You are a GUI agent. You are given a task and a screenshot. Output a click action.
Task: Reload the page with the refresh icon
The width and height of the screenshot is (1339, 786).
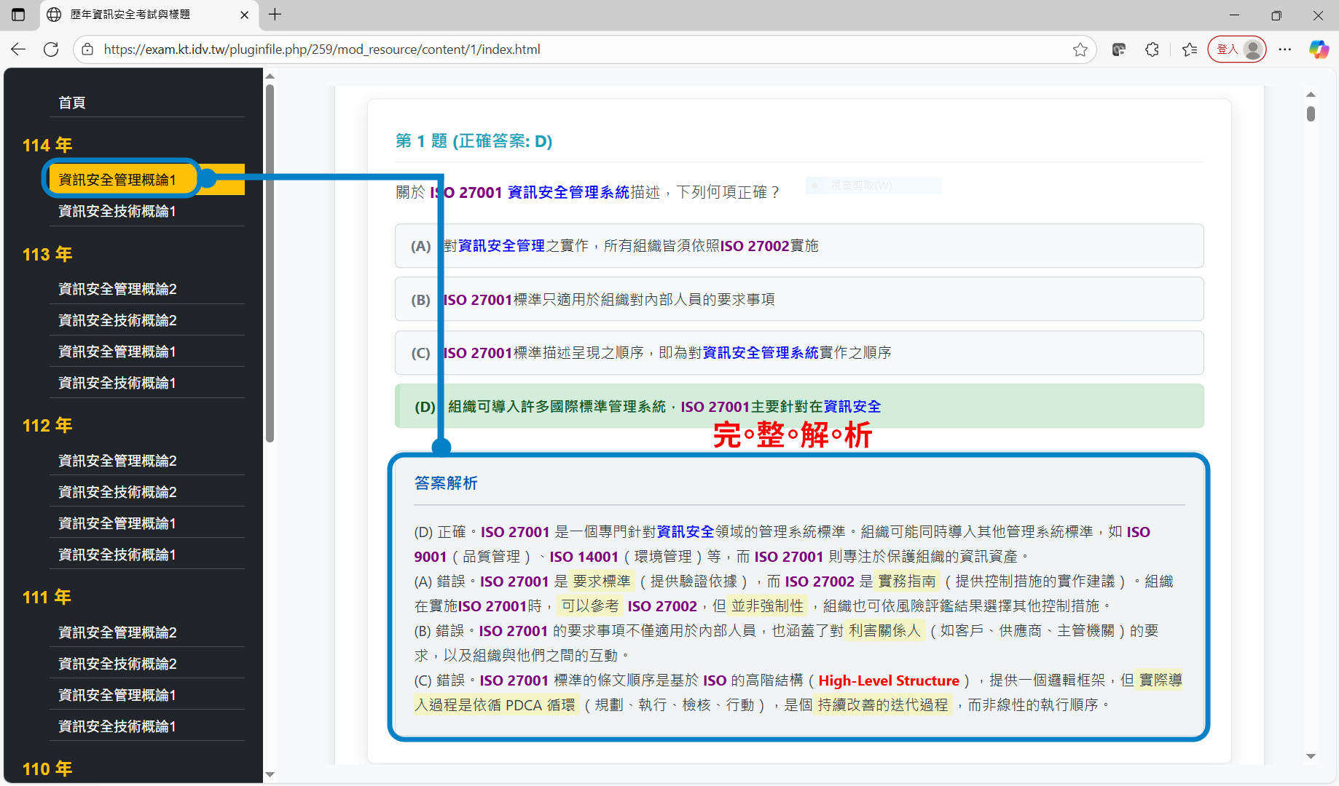[x=51, y=49]
